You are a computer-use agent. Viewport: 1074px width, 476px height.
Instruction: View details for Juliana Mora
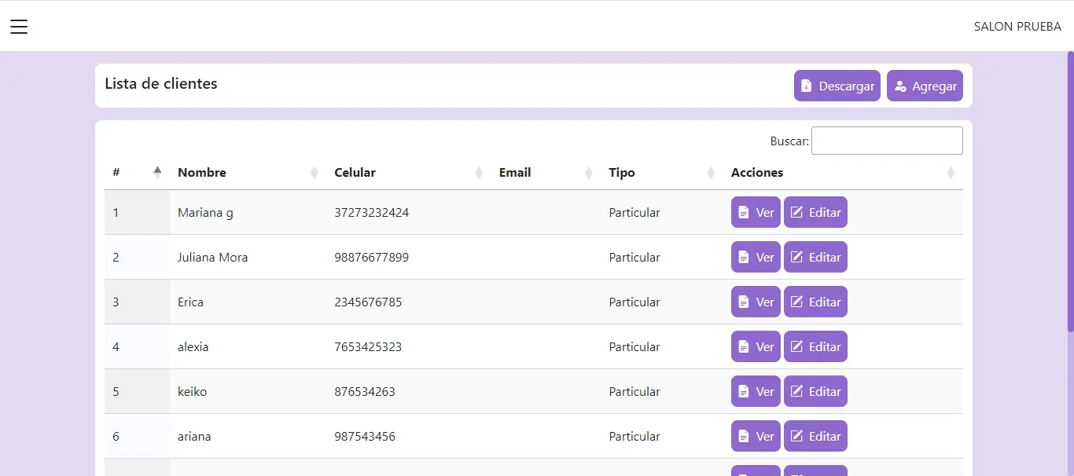tap(756, 257)
